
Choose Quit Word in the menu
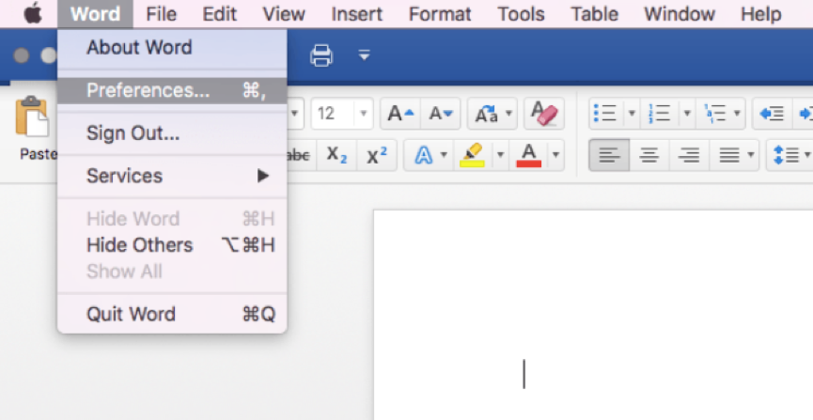pyautogui.click(x=131, y=314)
